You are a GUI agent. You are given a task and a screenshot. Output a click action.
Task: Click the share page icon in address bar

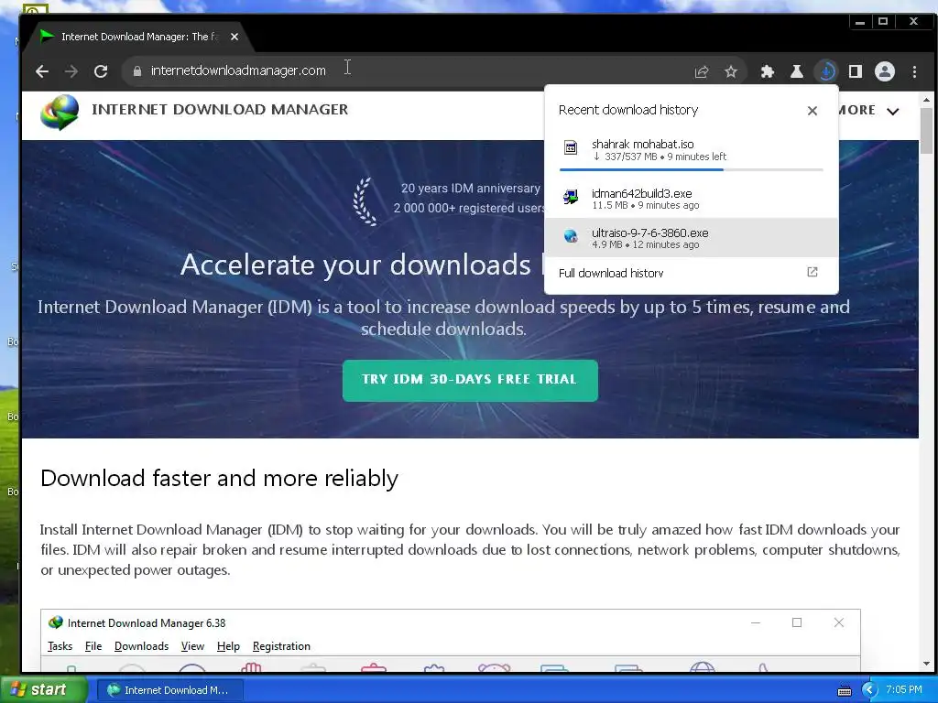pyautogui.click(x=701, y=71)
